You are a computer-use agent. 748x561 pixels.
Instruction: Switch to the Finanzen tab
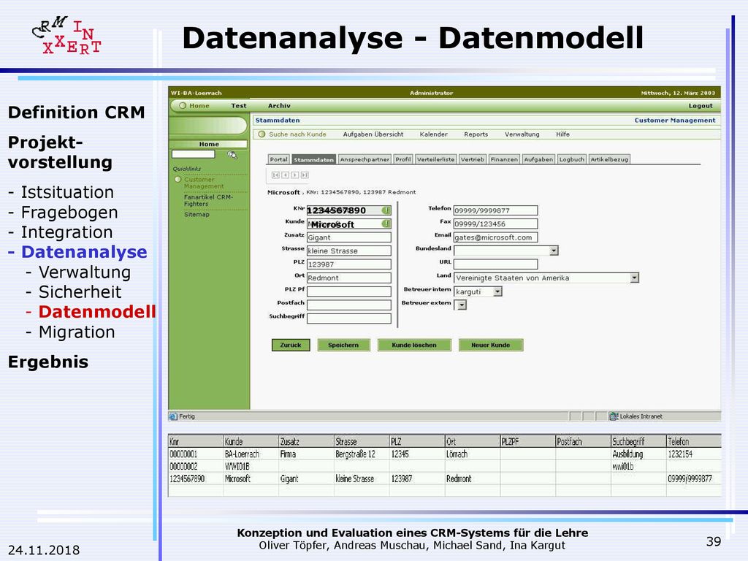(504, 159)
